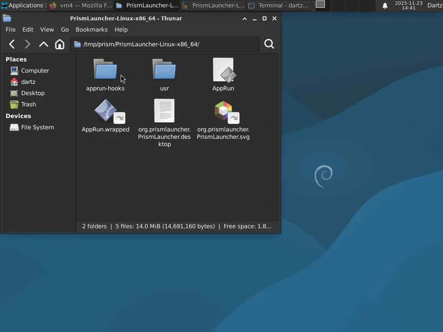
Task: Switch to second PrismLauncher taskbar entry
Action: click(214, 5)
